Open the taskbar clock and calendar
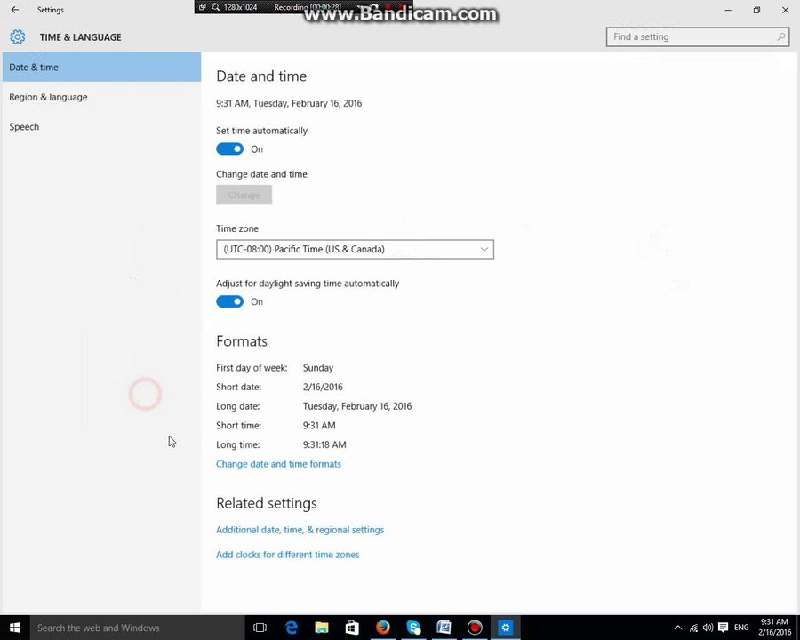 pos(774,628)
